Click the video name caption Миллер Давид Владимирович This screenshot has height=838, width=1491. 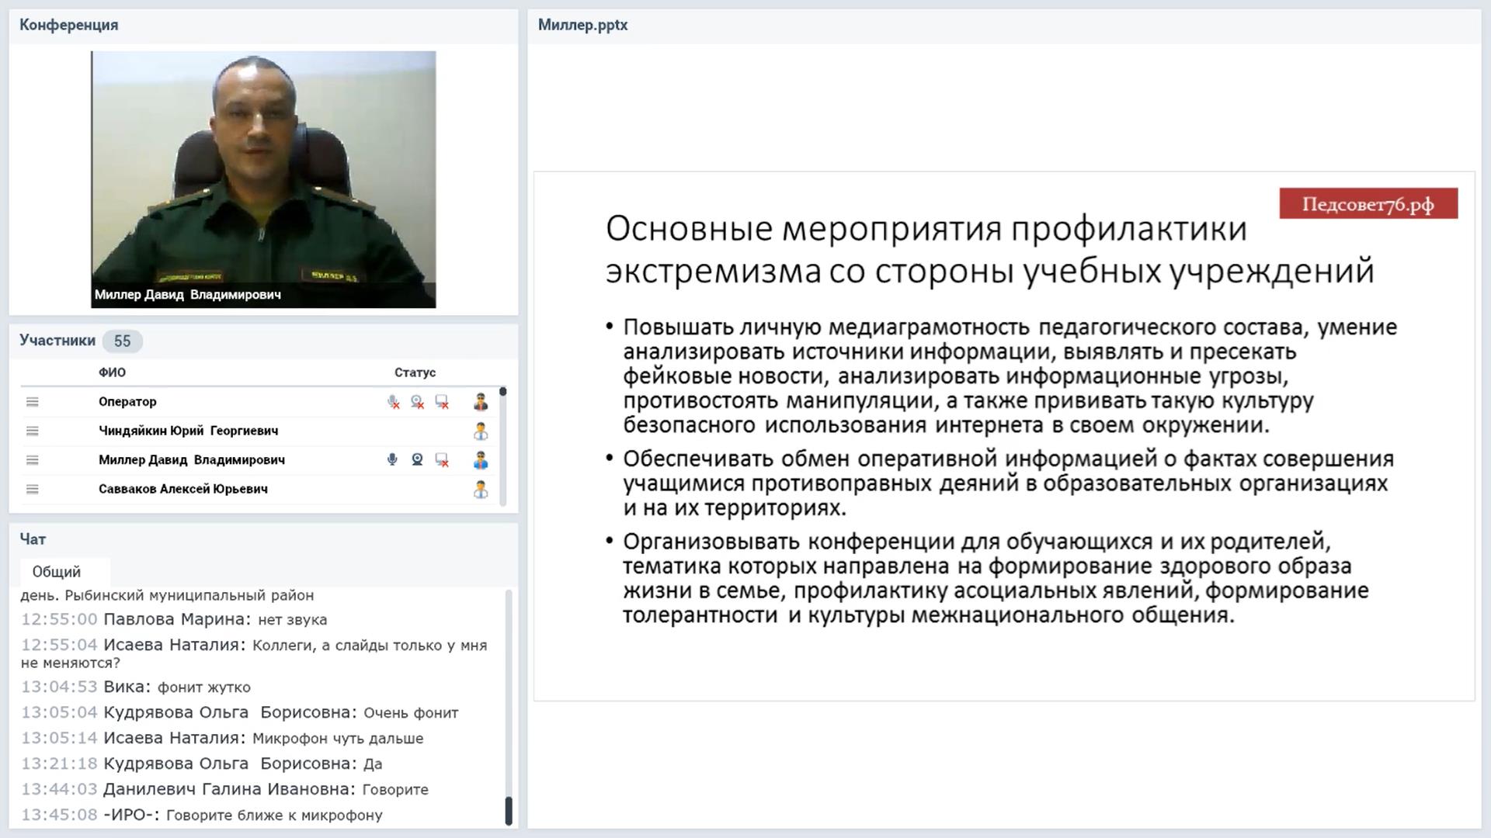[188, 295]
